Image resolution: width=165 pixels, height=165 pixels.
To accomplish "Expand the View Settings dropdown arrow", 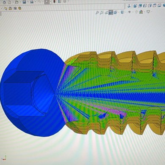I will tap(152, 11).
